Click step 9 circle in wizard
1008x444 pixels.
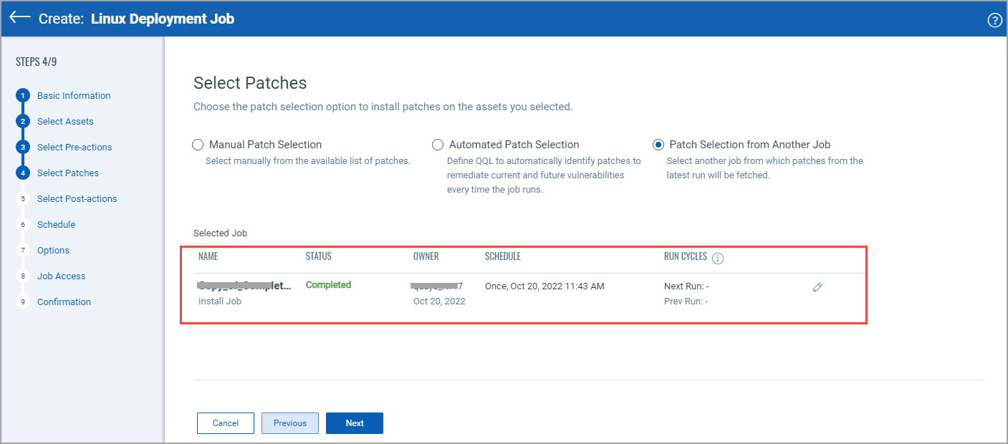pyautogui.click(x=23, y=302)
